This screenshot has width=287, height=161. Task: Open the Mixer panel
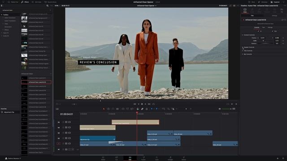click(252, 2)
